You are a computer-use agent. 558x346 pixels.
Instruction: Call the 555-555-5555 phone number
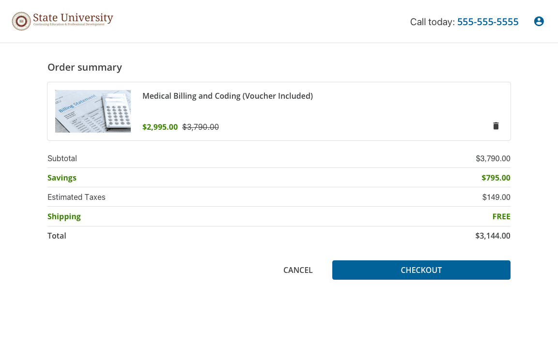click(x=487, y=22)
